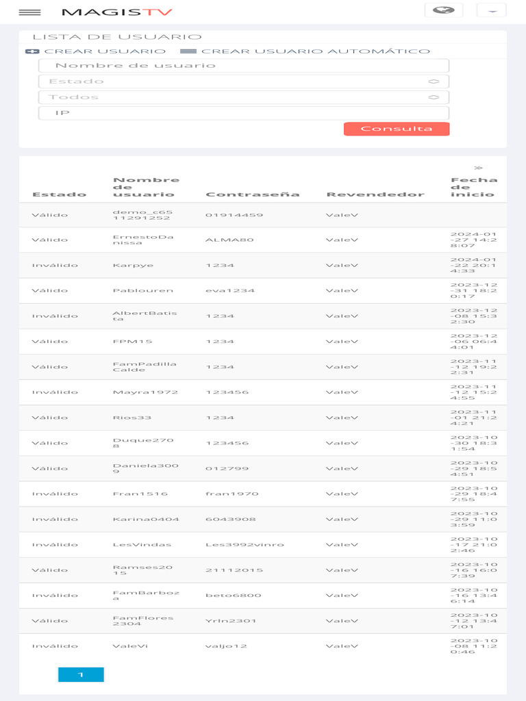Expand the Estado dropdown
Image resolution: width=526 pixels, height=701 pixels.
(x=243, y=81)
